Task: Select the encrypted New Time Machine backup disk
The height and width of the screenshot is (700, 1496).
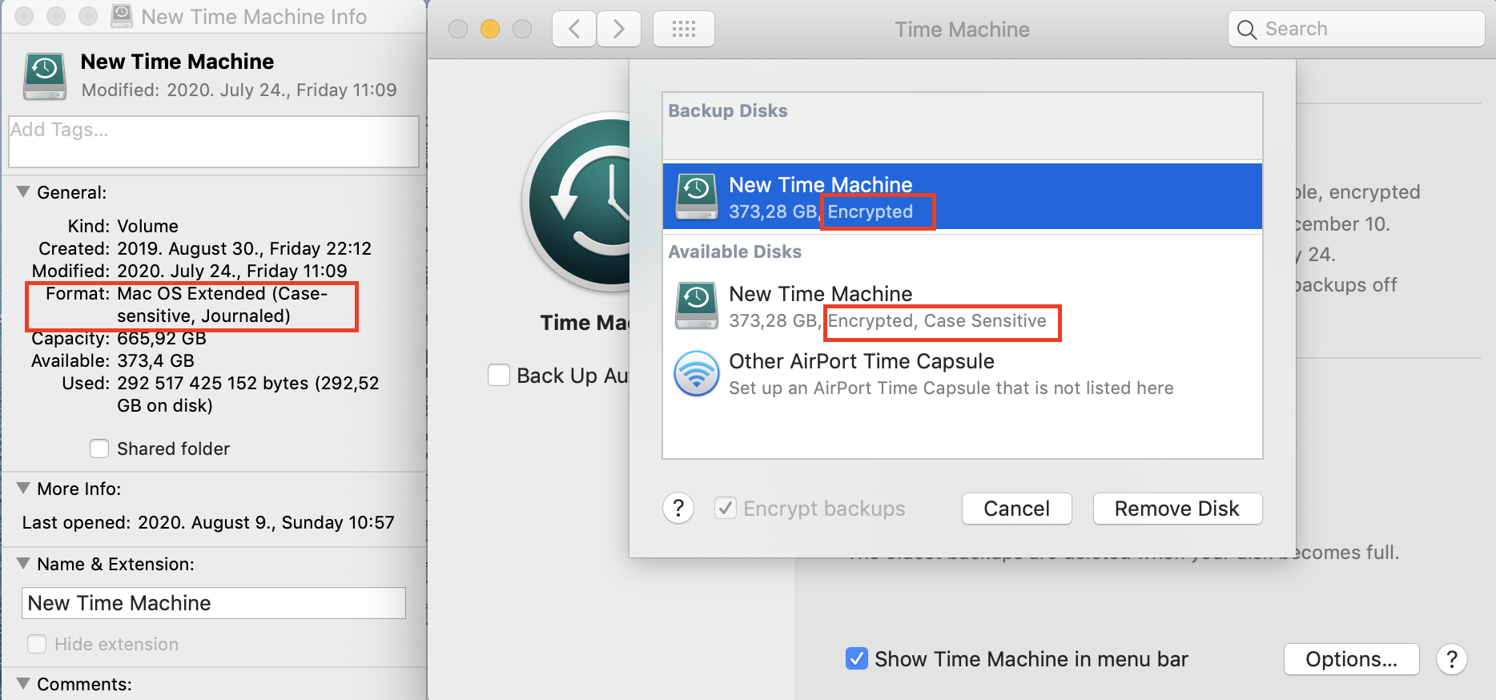Action: point(963,197)
